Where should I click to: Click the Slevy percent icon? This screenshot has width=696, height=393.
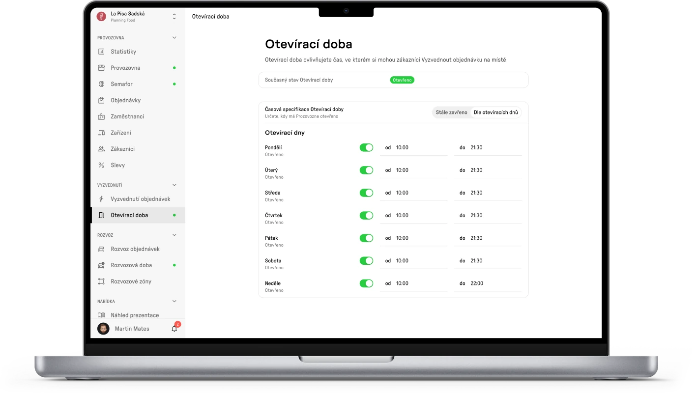click(101, 165)
